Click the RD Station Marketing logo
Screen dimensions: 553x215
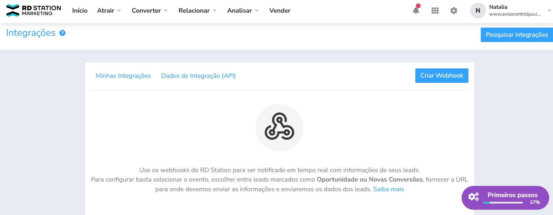34,11
